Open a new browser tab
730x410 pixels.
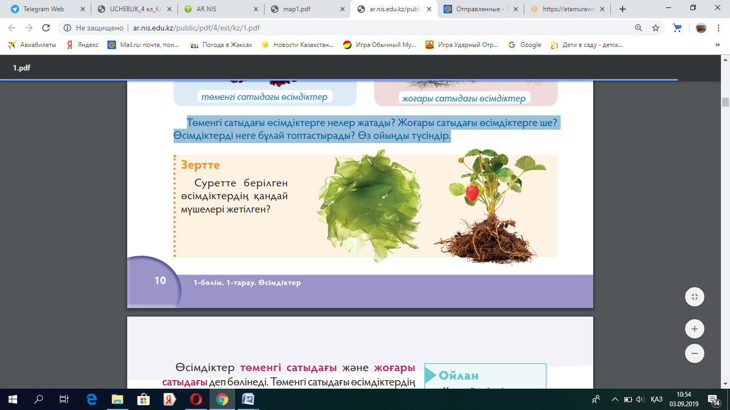click(x=622, y=9)
